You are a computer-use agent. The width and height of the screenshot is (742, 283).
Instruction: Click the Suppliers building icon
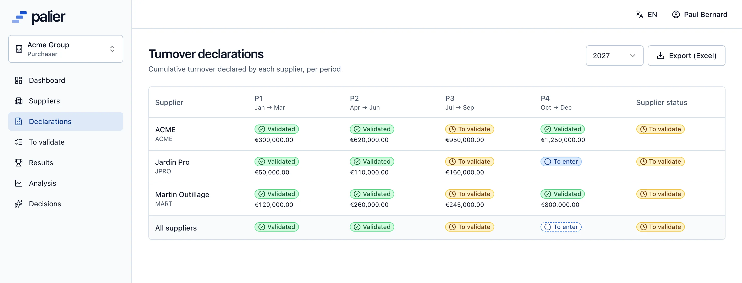coord(19,101)
